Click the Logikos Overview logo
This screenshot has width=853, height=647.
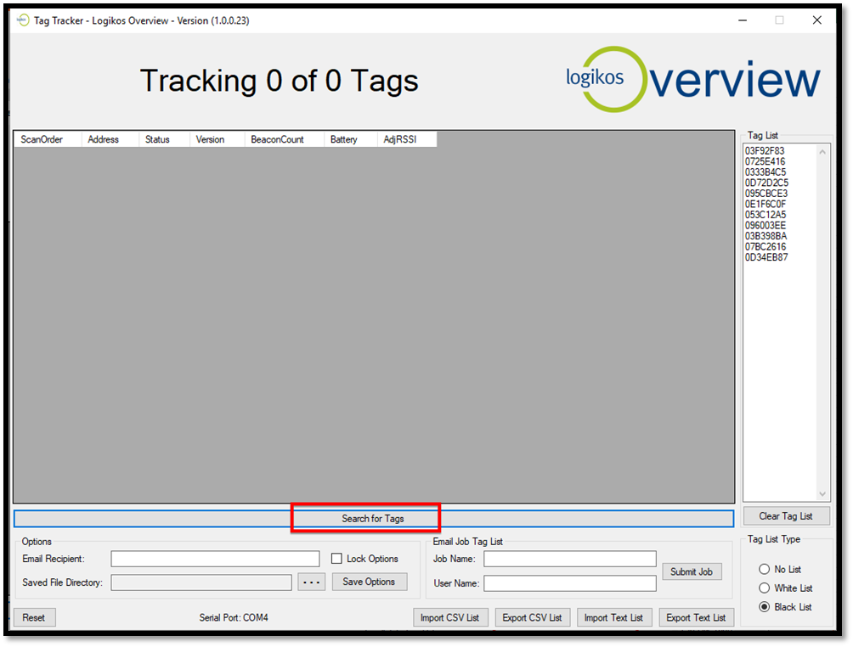point(692,79)
